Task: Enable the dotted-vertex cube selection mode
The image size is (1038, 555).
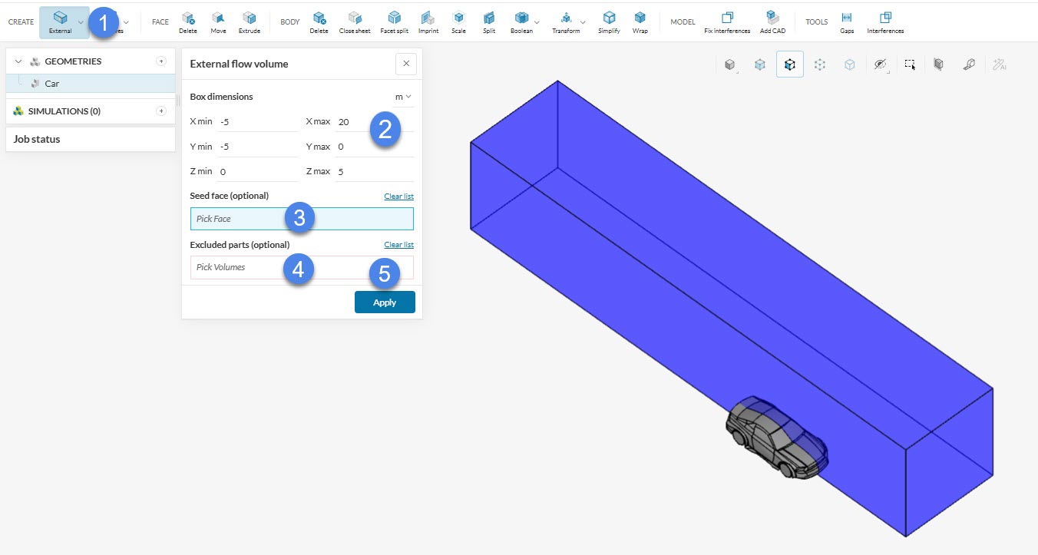Action: [820, 65]
